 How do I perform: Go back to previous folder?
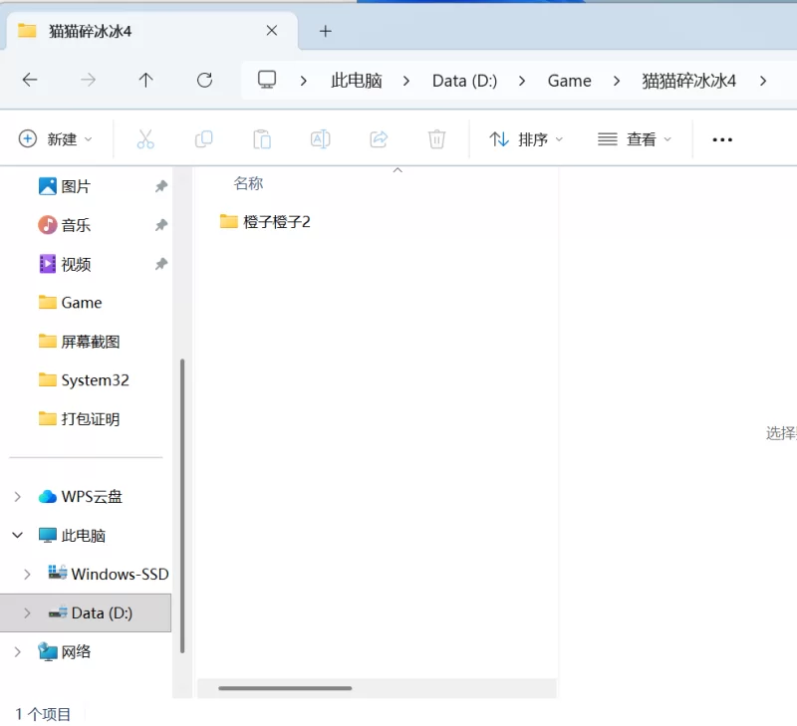30,80
